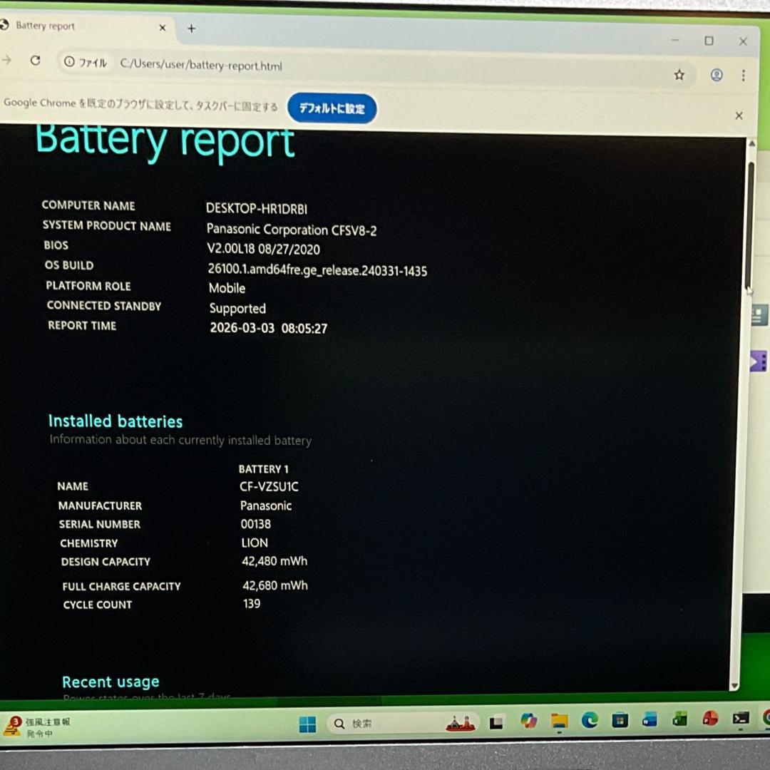Open the Windows Start menu
Screen dimensions: 770x770
point(307,724)
